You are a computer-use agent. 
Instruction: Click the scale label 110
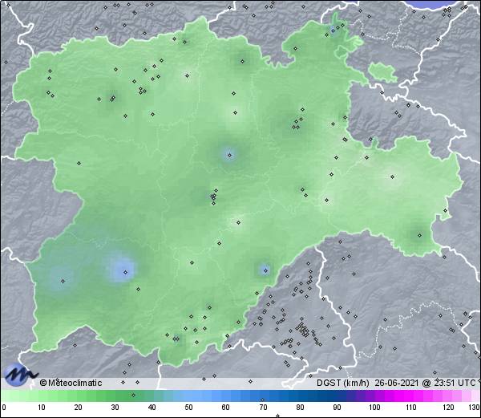(412, 408)
